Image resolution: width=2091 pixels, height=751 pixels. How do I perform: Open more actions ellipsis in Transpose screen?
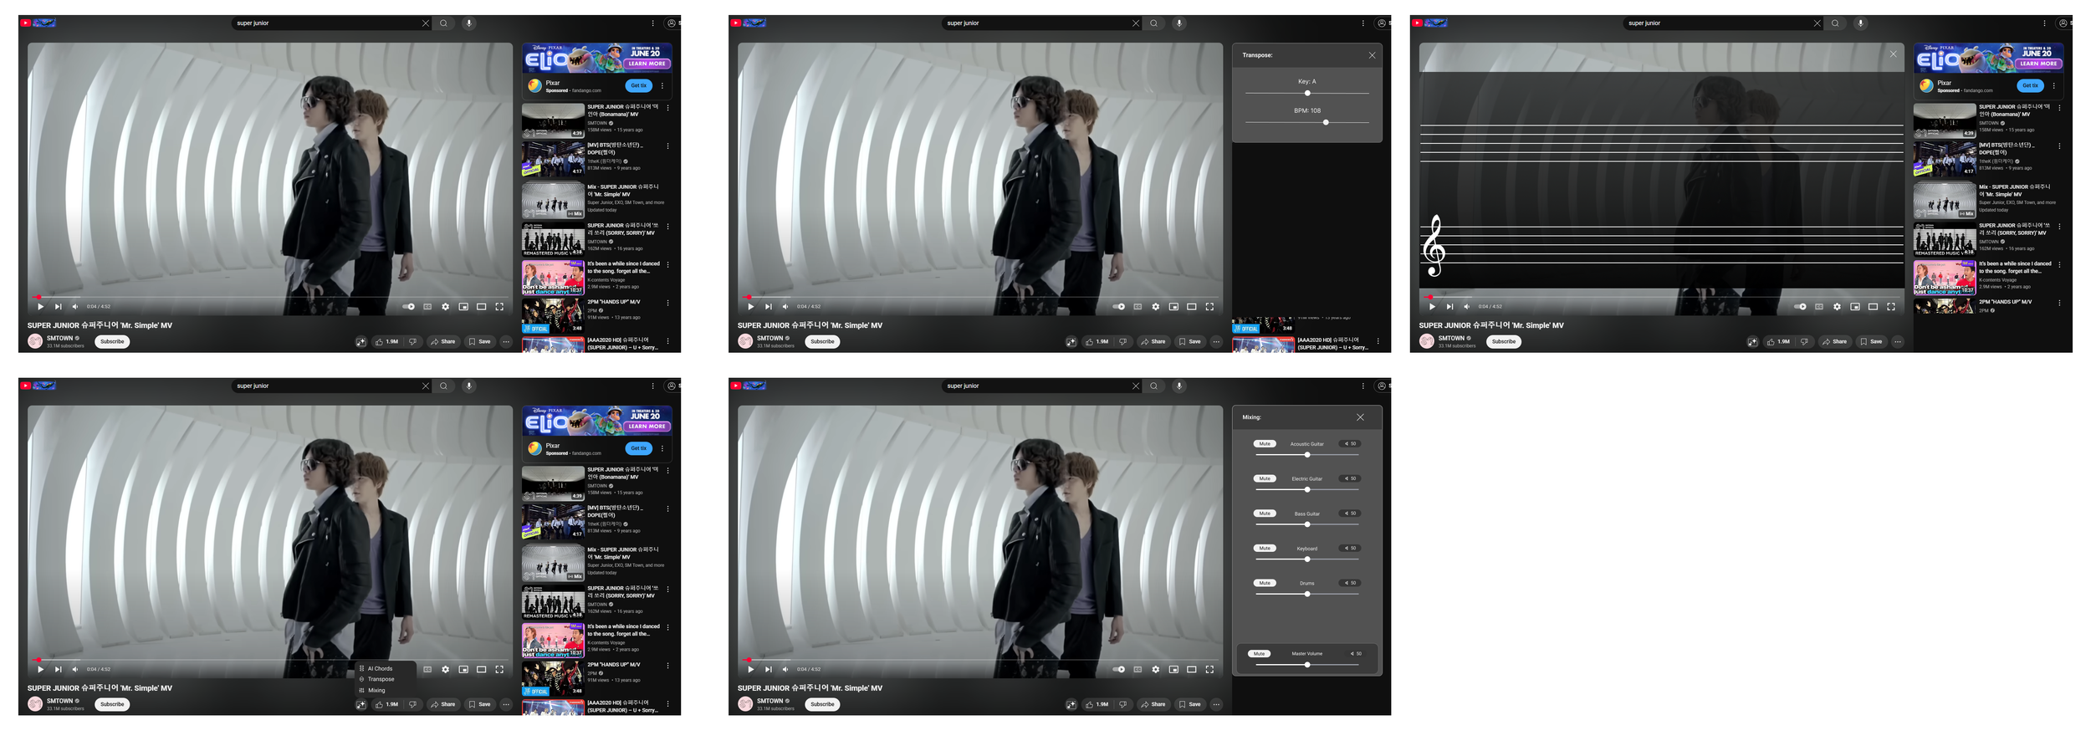click(1216, 341)
